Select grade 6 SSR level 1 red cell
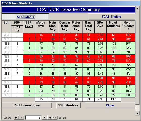The image size is (141, 121). [29, 35]
